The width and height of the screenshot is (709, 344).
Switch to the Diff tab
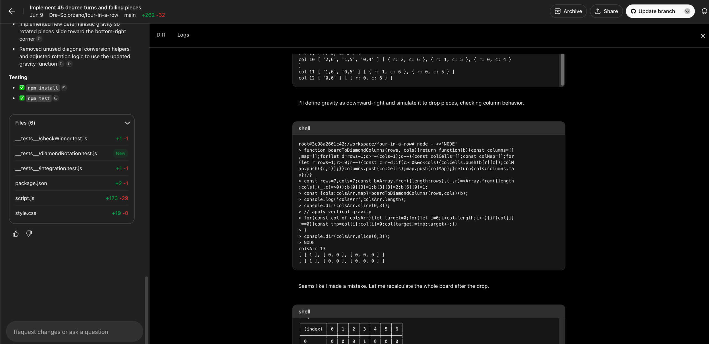tap(161, 35)
